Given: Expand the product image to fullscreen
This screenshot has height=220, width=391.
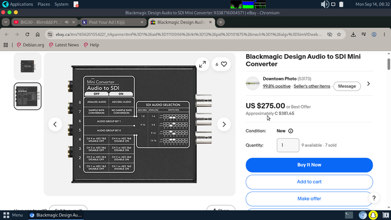Looking at the screenshot, I should [x=202, y=64].
